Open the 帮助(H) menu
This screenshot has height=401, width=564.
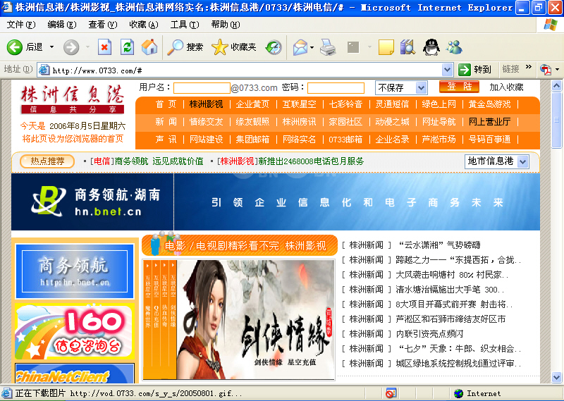click(x=226, y=25)
